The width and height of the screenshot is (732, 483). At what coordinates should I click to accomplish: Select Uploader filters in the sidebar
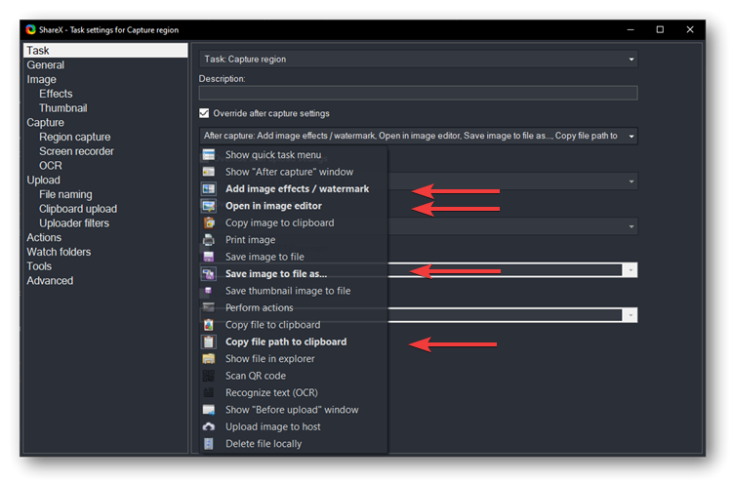click(74, 223)
